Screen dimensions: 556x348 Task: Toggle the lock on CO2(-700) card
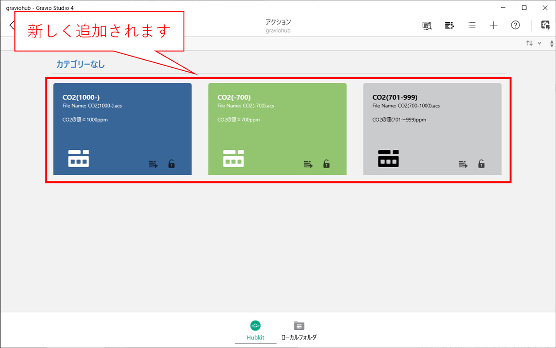pos(326,164)
